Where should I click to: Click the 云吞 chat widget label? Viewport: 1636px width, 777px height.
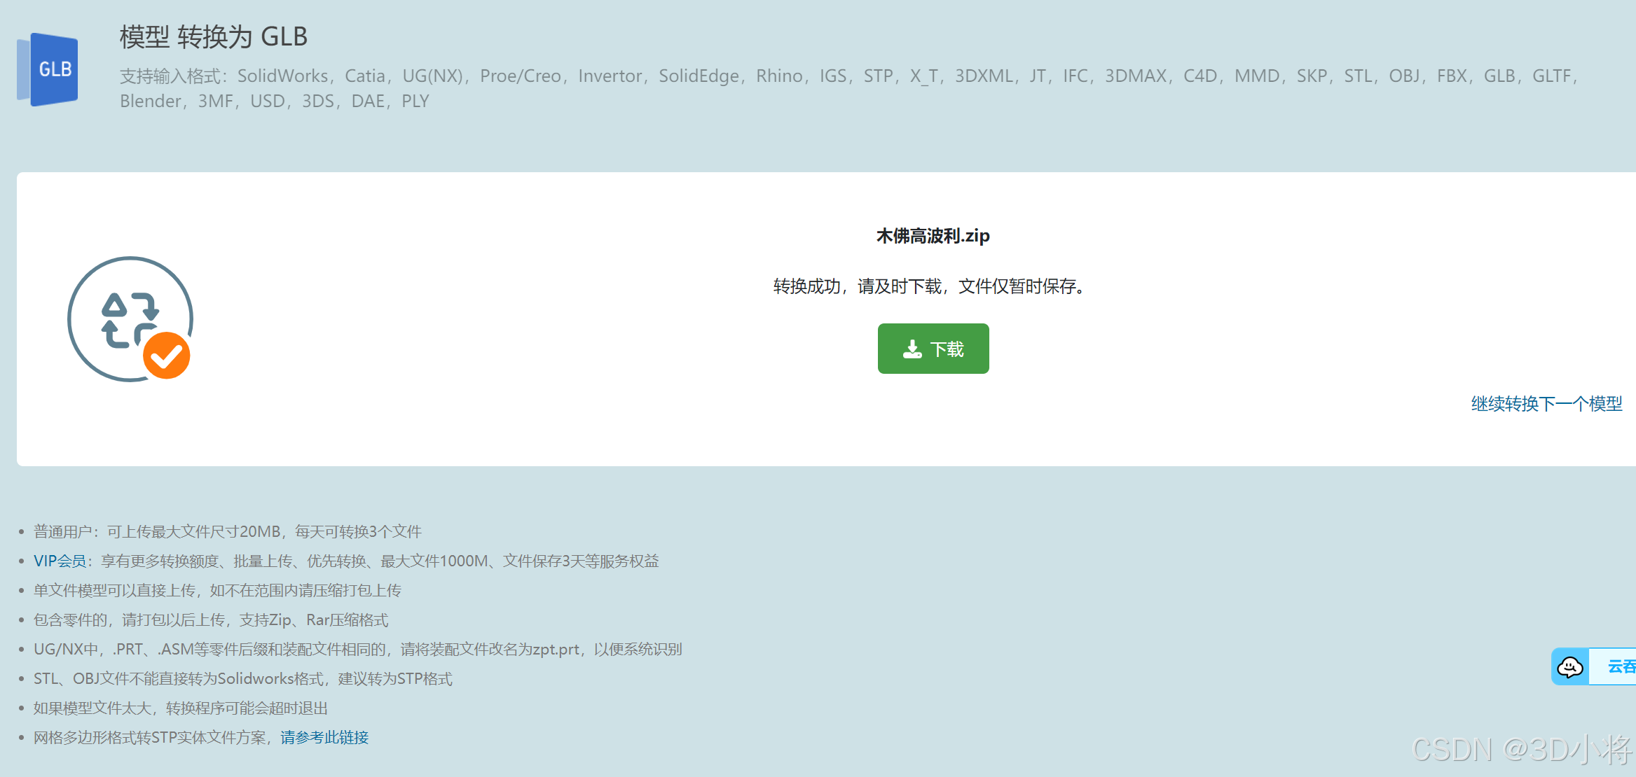click(1620, 666)
